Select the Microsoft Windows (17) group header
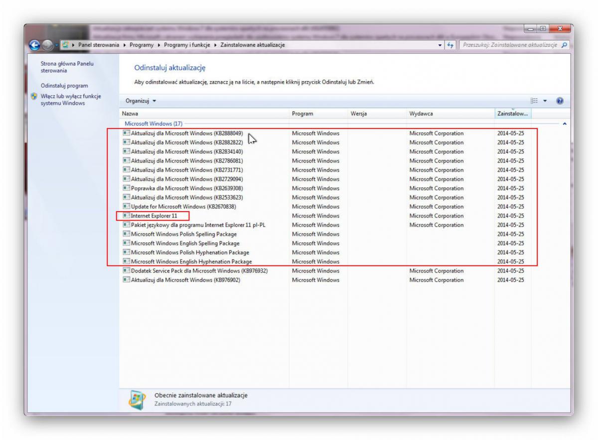Image resolution: width=598 pixels, height=440 pixels. click(153, 123)
